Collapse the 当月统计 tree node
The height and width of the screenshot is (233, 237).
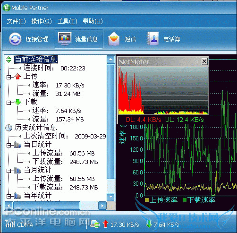8,171
